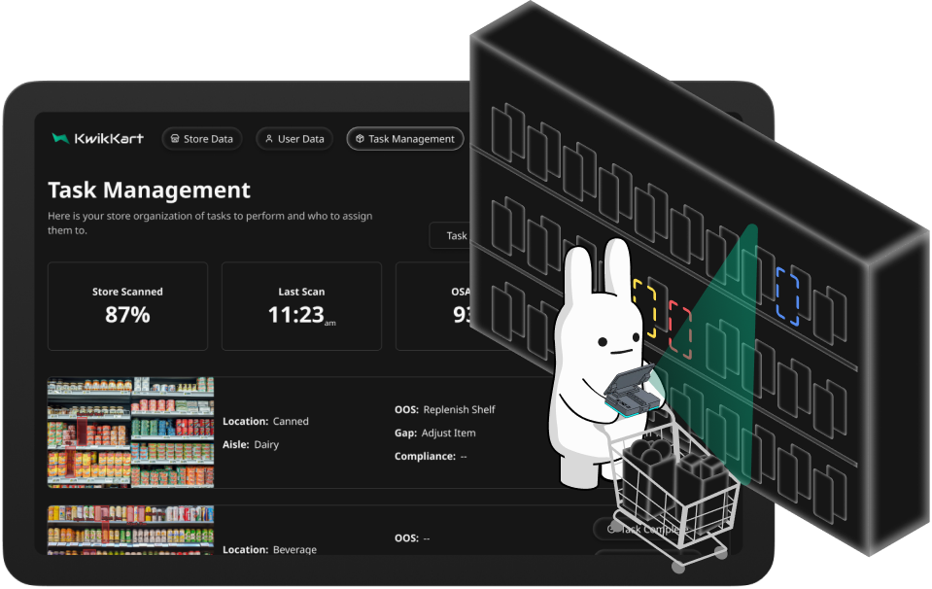
Task: Click the green KwikKart logo icon
Action: point(60,139)
